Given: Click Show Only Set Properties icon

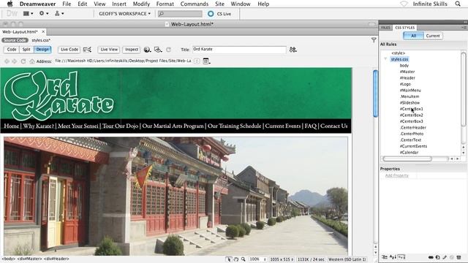Looking at the screenshot, I should click(x=401, y=257).
